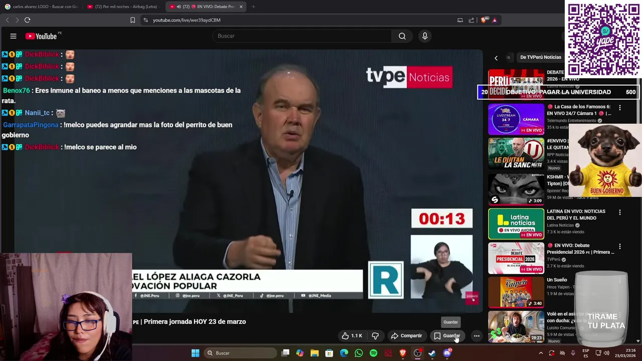The width and height of the screenshot is (642, 361).
Task: Go back with the browser back arrow
Action: (7, 20)
